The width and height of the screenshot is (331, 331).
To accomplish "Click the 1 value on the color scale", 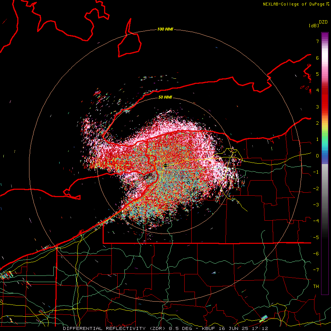I will coord(317,139).
